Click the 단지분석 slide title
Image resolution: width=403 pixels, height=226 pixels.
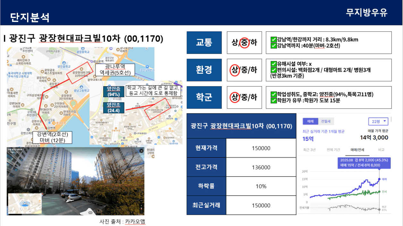point(30,17)
